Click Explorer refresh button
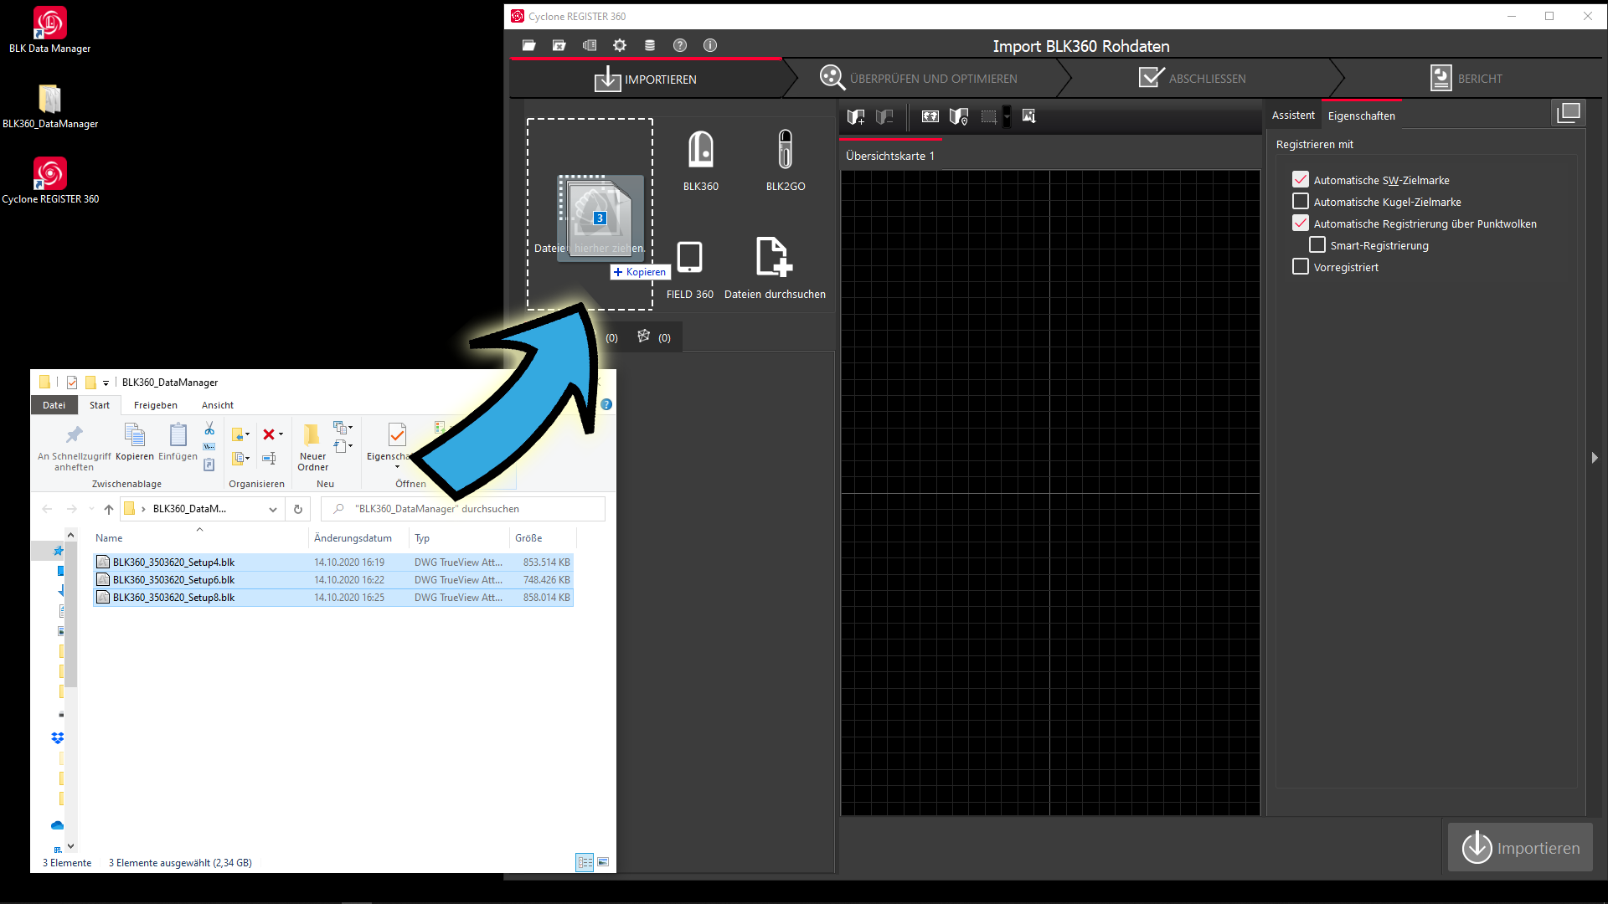The width and height of the screenshot is (1608, 904). (297, 509)
